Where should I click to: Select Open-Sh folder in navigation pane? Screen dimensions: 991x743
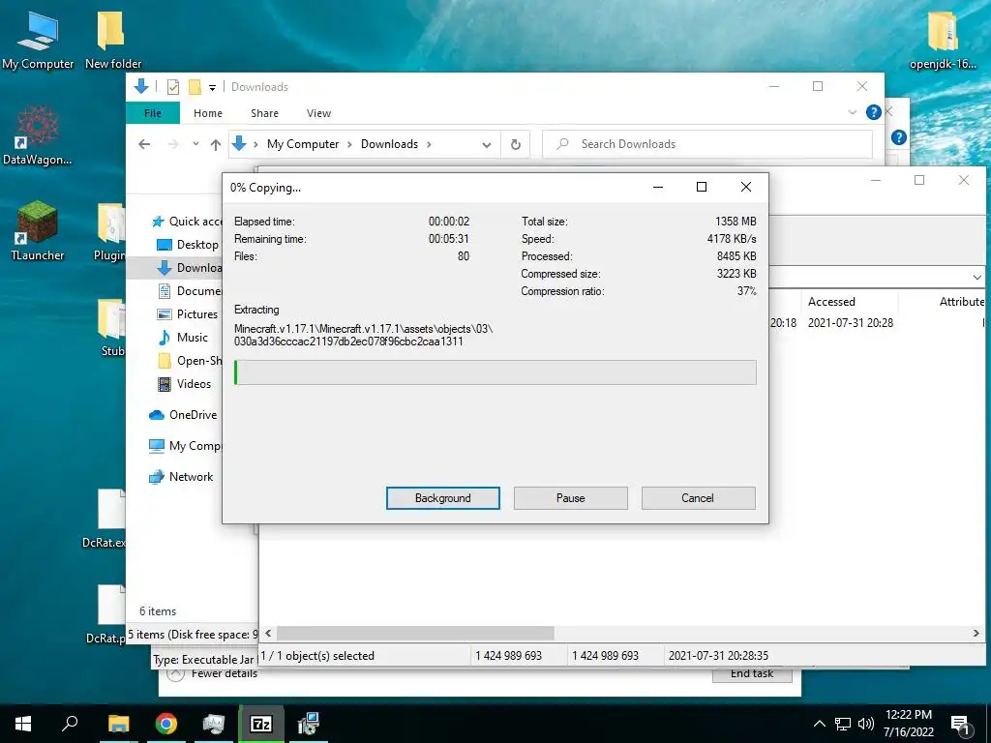tap(189, 361)
